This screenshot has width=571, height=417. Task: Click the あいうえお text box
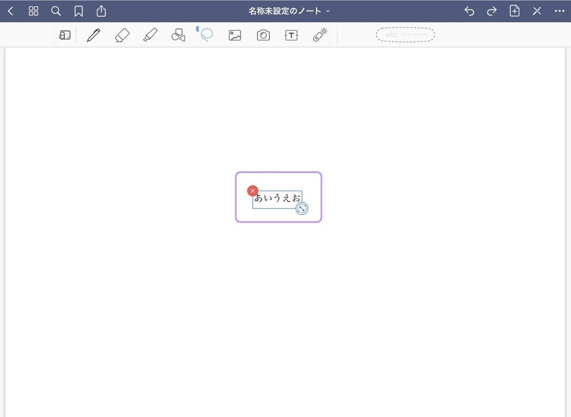[277, 199]
